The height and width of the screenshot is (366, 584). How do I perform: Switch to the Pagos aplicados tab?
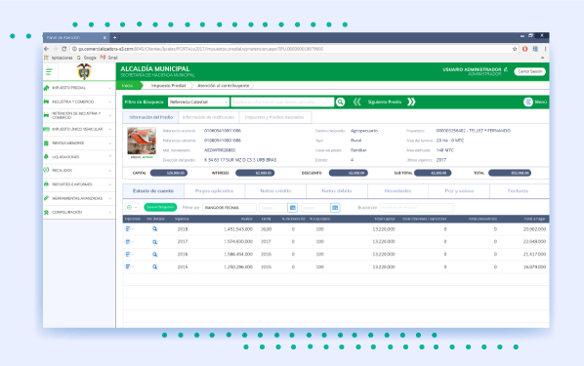pyautogui.click(x=215, y=191)
